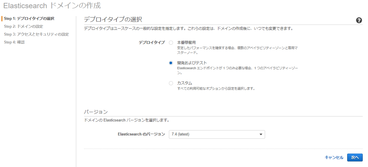Click the ドメインの Elasticsearch バージョンを選択します text
This screenshot has width=368, height=167.
127,120
